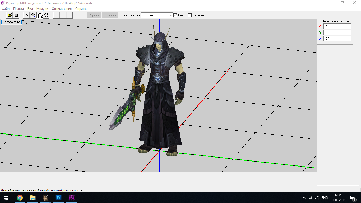Viewport: 361px width, 203px height.
Task: Select the magnifier zoom tool
Action: (x=33, y=15)
